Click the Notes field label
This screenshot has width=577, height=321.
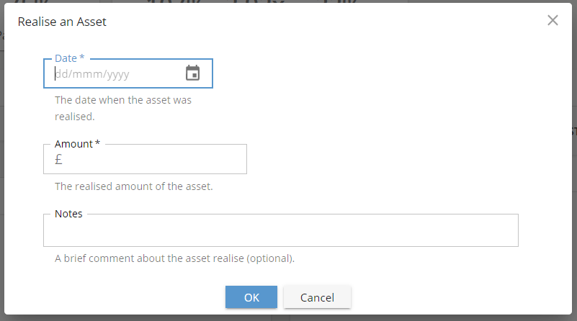68,214
